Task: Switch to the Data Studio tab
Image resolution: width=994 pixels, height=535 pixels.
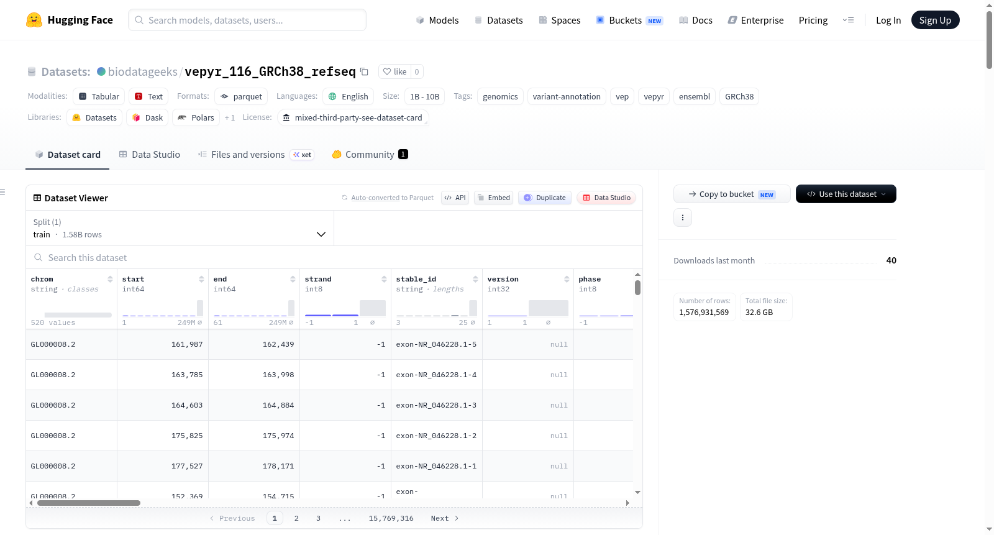Action: [x=150, y=155]
